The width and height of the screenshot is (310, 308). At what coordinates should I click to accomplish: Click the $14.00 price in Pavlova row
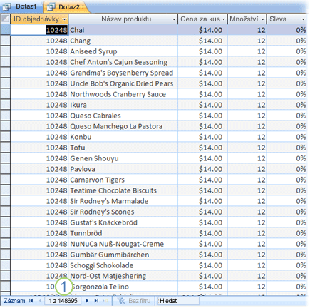[202, 169]
